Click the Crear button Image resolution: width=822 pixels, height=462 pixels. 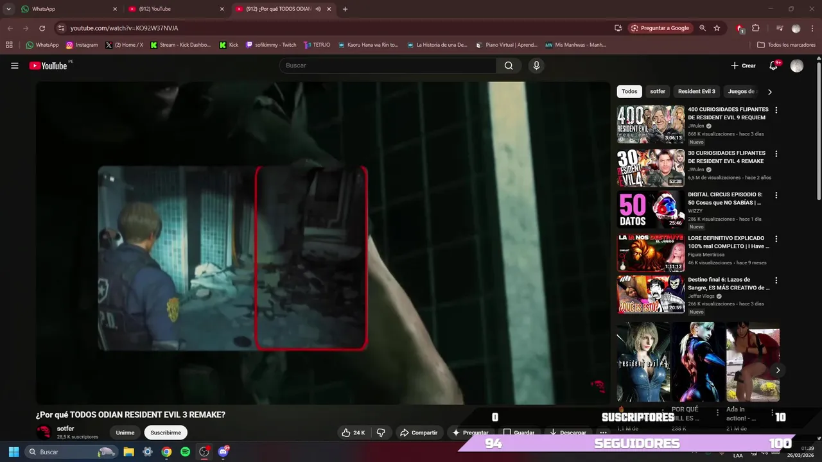[743, 65]
